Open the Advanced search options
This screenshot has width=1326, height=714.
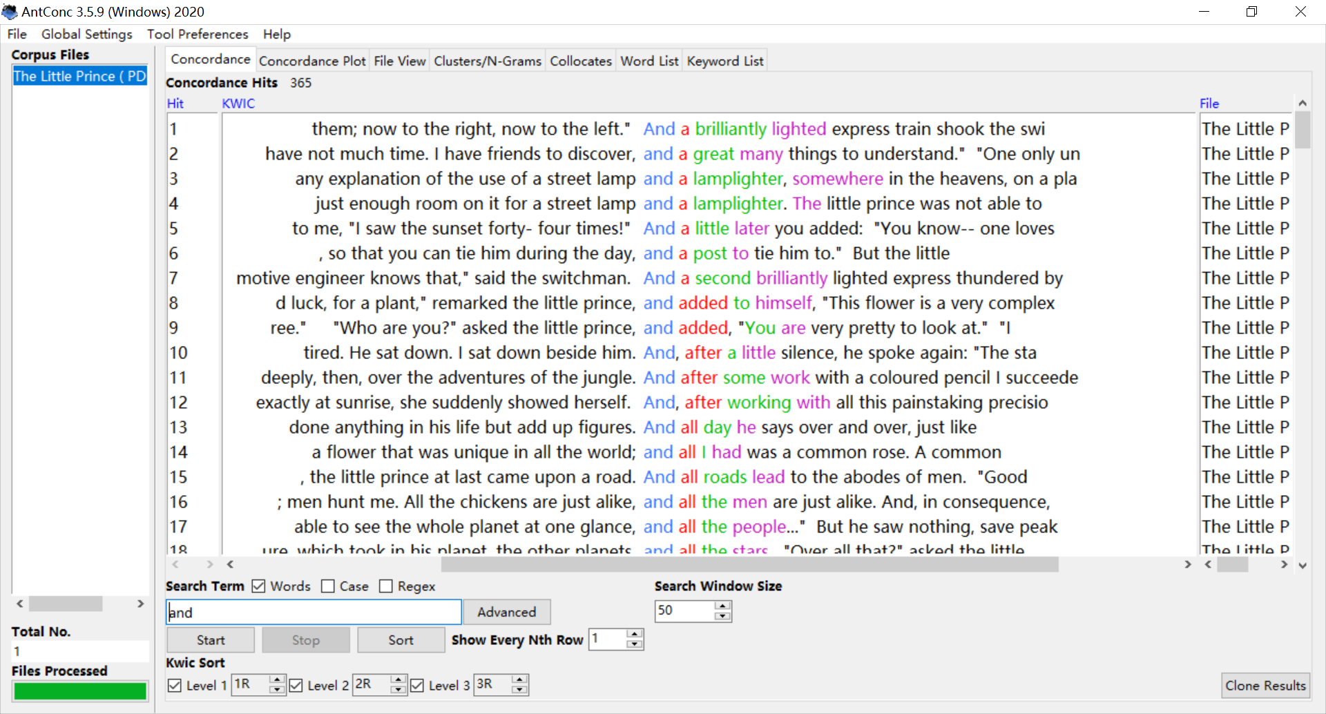(507, 612)
